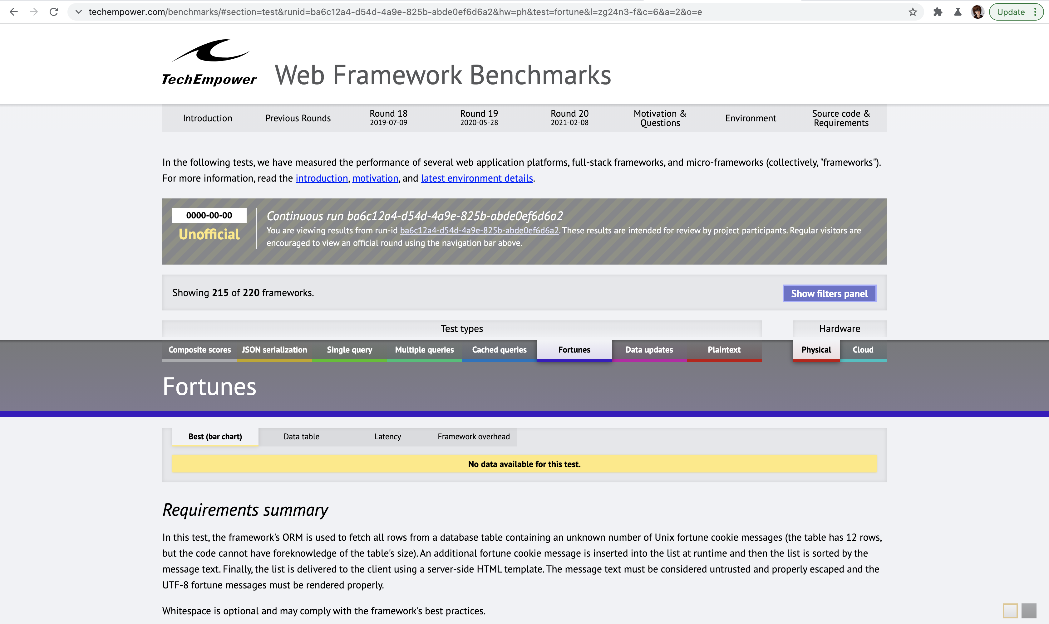Viewport: 1049px width, 624px height.
Task: Click the Fortunes section heading
Action: click(x=209, y=387)
